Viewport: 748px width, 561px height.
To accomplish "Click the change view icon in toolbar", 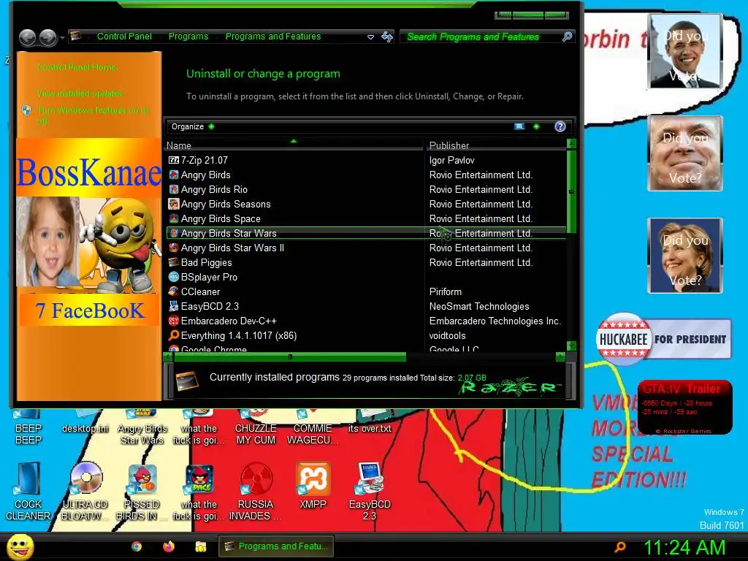I will tap(519, 126).
